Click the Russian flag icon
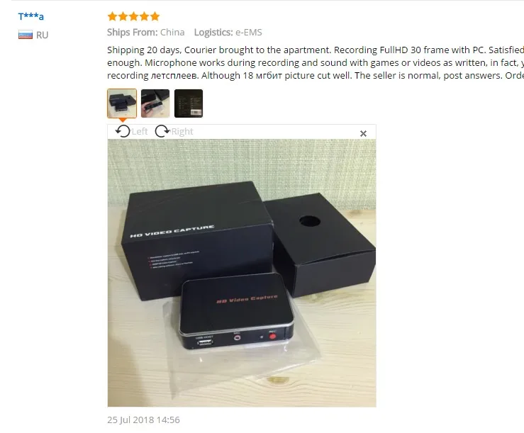Viewport: 524px width, 433px height. click(26, 35)
